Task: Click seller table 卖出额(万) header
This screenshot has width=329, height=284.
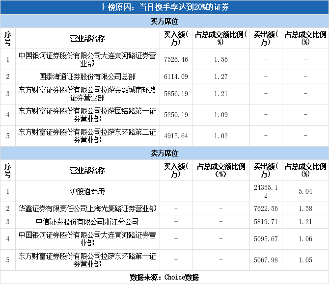Action: 266,170
